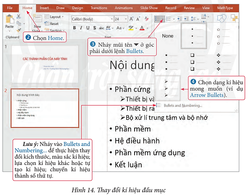Click the Reset button
This screenshot has width=249, height=195.
54,24
